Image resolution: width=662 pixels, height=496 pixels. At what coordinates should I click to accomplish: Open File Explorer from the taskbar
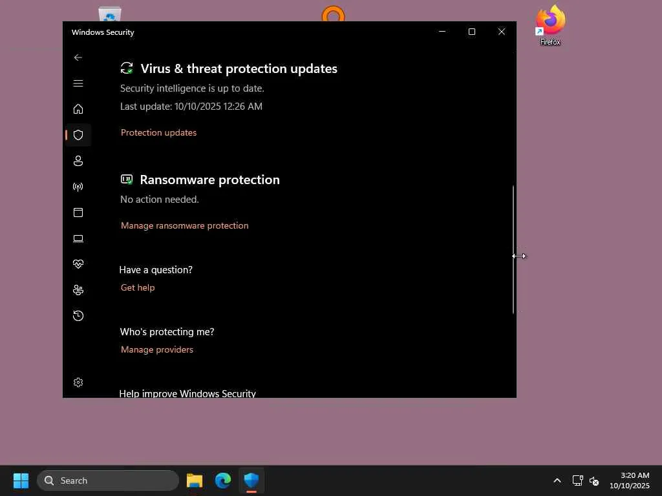tap(195, 480)
